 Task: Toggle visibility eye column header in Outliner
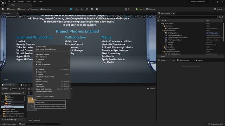[x=159, y=21]
